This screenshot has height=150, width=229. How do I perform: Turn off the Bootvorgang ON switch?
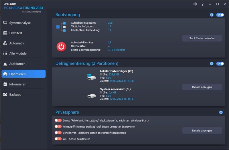tap(220, 15)
